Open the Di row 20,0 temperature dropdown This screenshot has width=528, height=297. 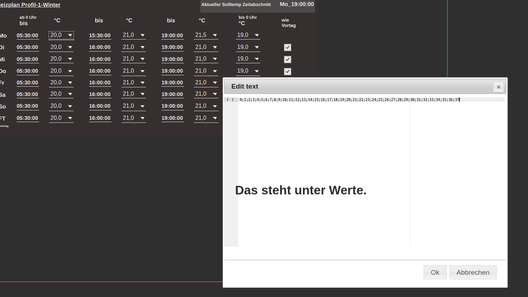61,47
